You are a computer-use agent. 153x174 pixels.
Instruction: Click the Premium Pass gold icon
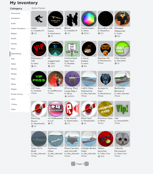[x=106, y=109]
